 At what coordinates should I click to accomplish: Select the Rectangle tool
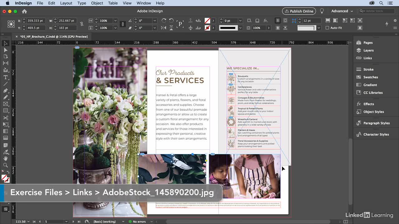(6, 110)
